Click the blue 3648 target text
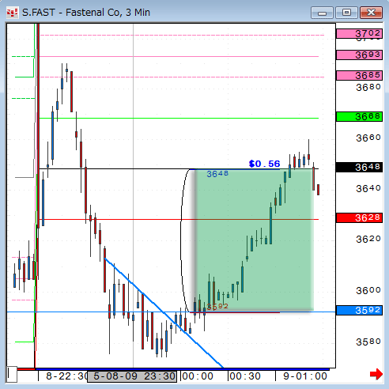The height and width of the screenshot is (389, 389). [217, 174]
